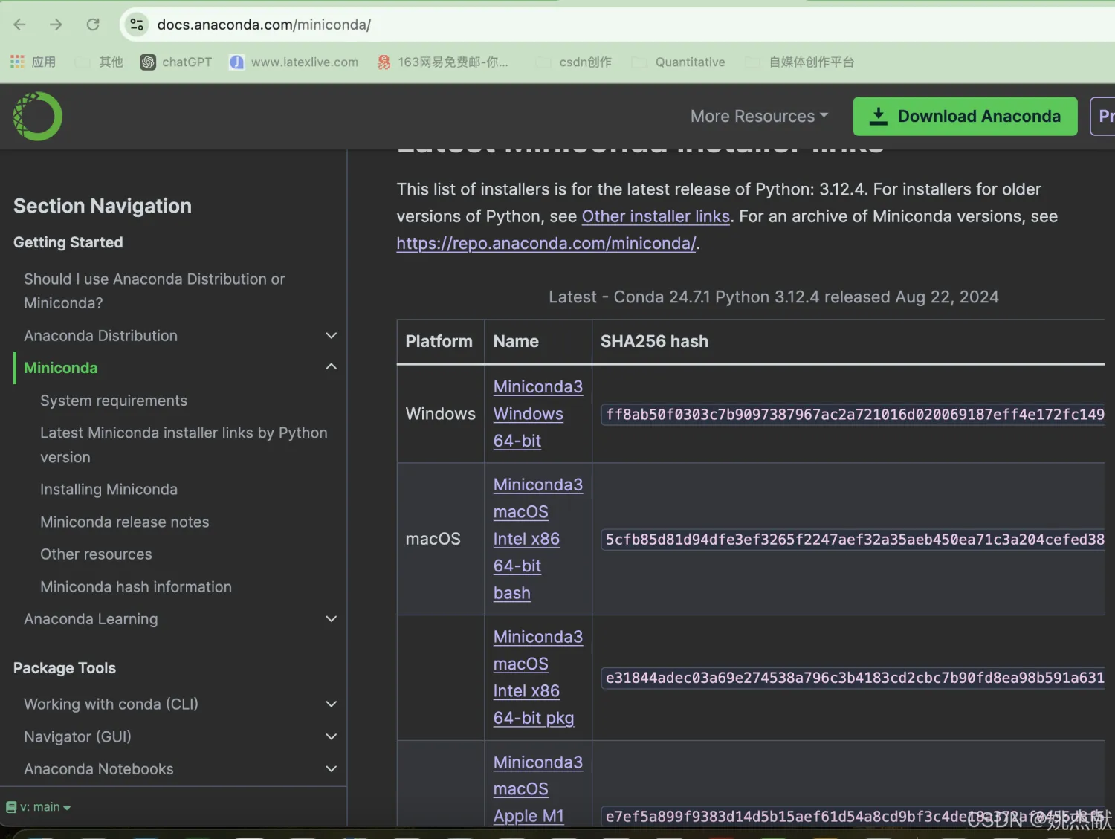The height and width of the screenshot is (839, 1115).
Task: Select the hash starting with e7ef5a89
Action: tap(853, 817)
